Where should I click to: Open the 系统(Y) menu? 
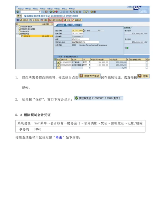coord(65,9)
